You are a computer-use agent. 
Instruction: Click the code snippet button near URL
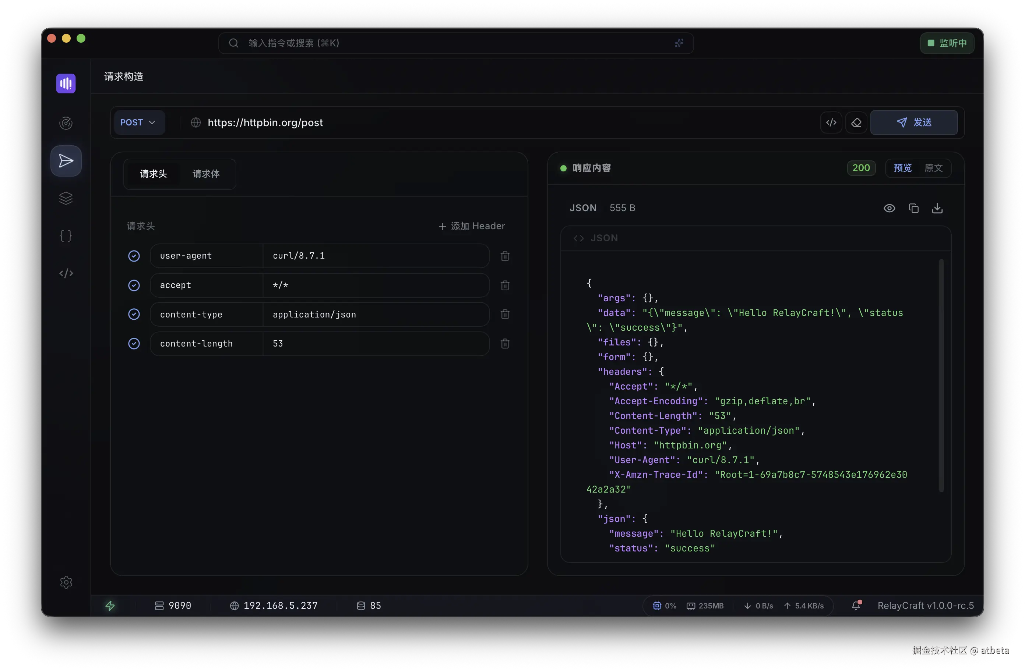(x=831, y=123)
